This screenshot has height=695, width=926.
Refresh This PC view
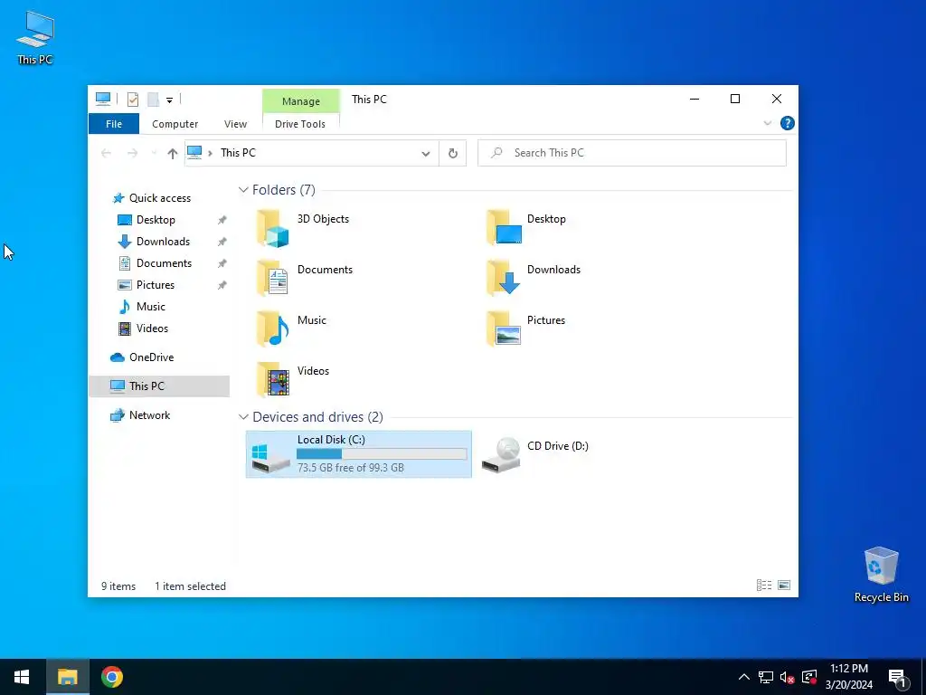click(x=453, y=154)
